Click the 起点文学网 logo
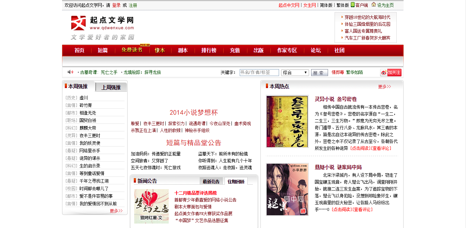Screen dimensions: 466x228 pyautogui.click(x=102, y=28)
